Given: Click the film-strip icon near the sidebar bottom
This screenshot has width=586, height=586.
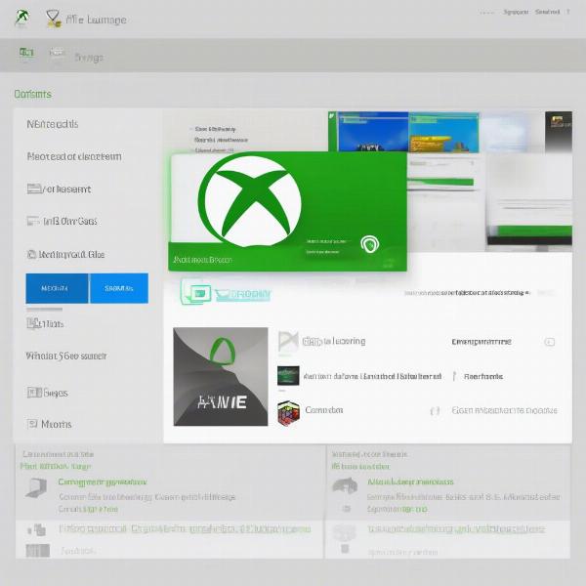Looking at the screenshot, I should (34, 393).
